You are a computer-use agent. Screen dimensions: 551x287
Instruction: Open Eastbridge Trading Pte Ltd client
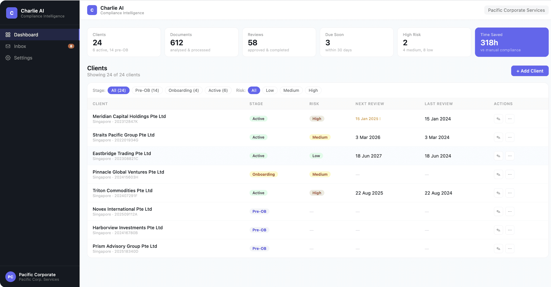(x=122, y=153)
